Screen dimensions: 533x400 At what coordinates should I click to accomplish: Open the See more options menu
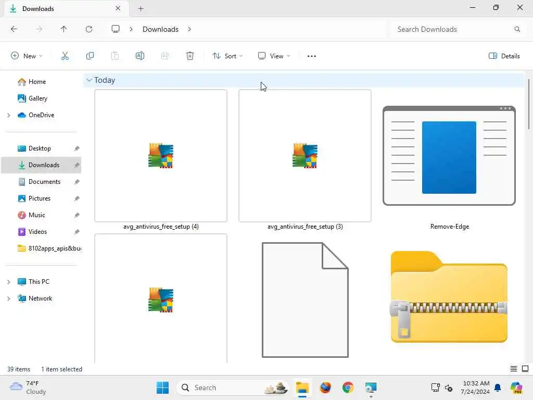[x=311, y=56]
